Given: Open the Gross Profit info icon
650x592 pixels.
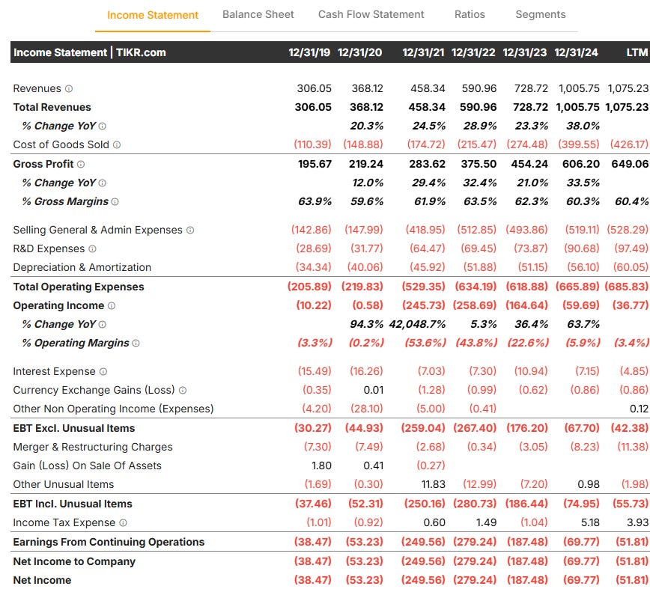Looking at the screenshot, I should coord(81,164).
